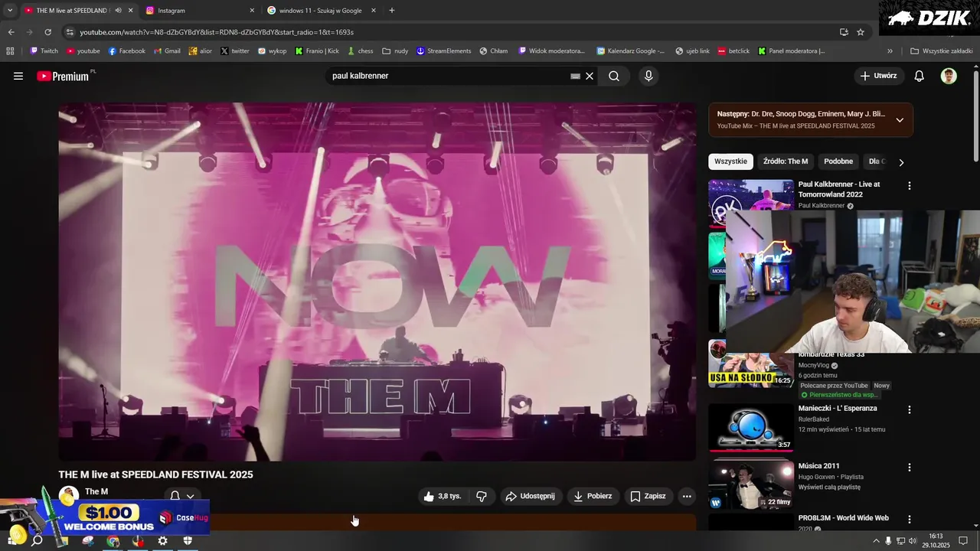Open the Gmail bookmark

[x=167, y=51]
